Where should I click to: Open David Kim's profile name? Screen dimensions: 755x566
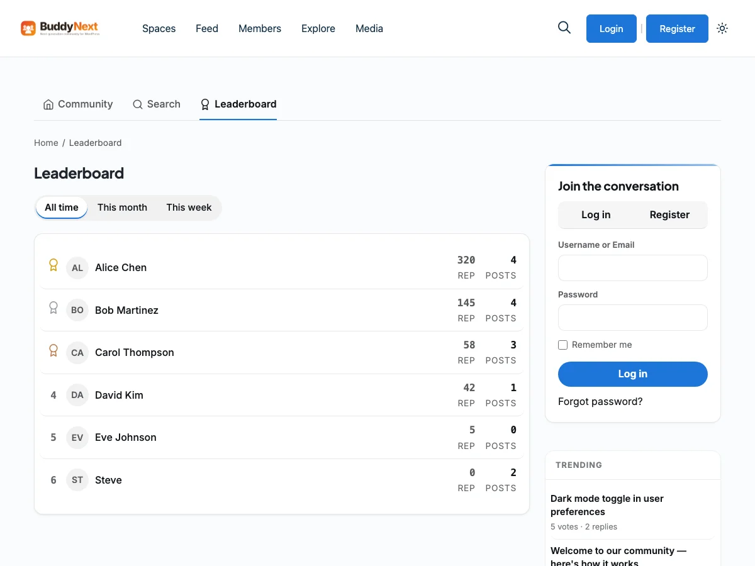pos(119,395)
